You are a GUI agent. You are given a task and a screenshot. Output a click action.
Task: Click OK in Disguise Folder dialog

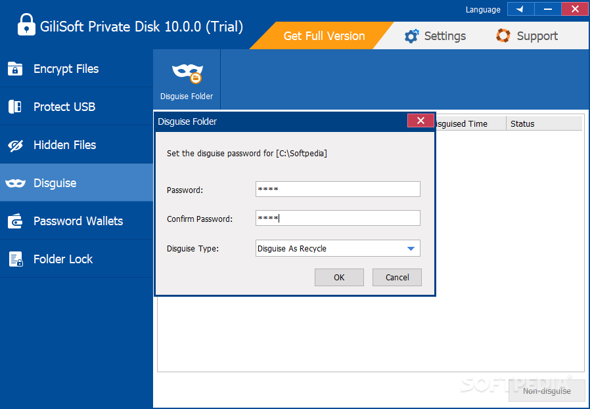[x=339, y=278]
